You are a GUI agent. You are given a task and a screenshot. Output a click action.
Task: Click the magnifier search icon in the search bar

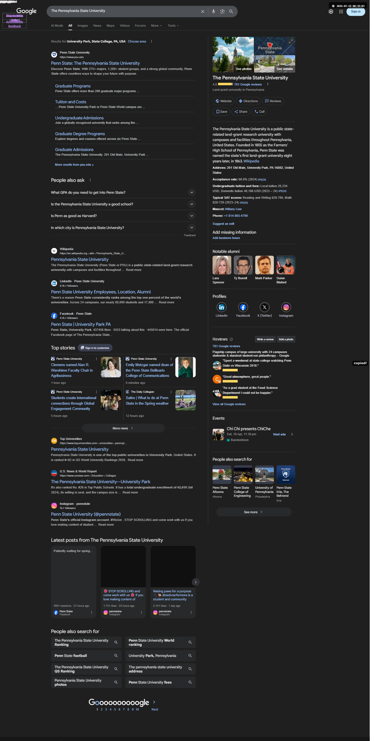coord(231,11)
